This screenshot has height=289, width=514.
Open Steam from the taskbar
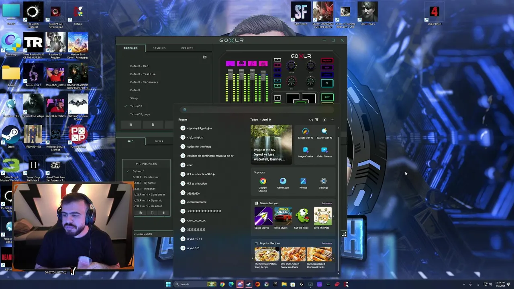249,284
